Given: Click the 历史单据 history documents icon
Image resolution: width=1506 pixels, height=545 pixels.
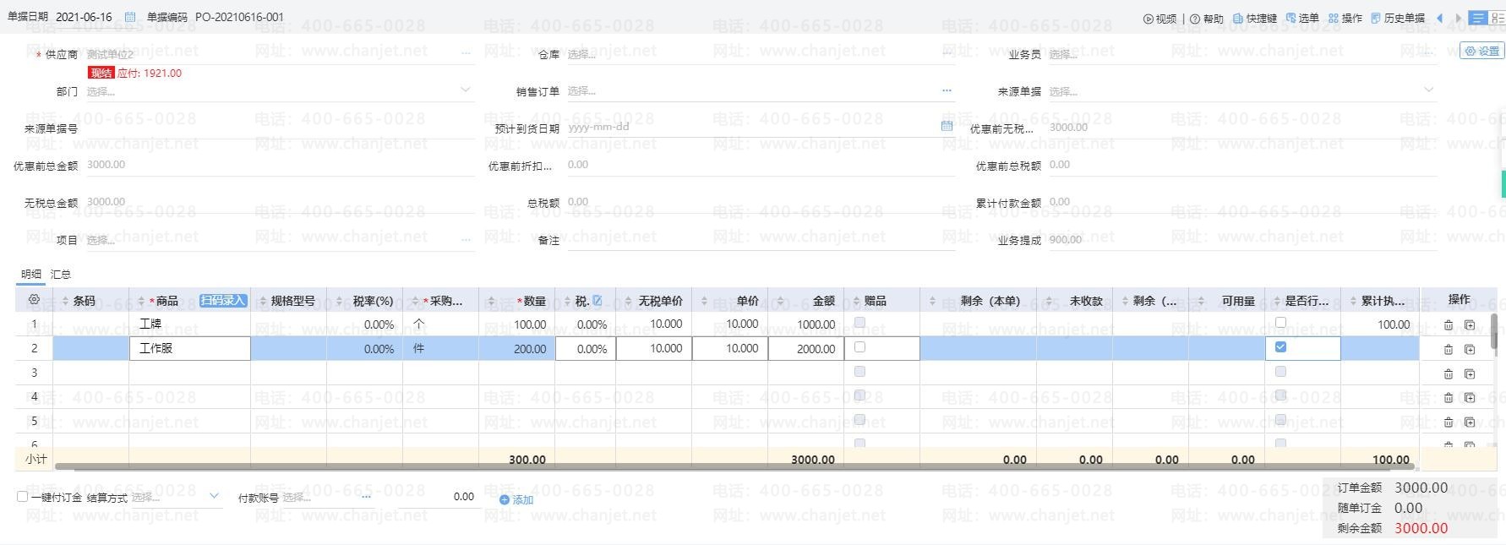Looking at the screenshot, I should point(1376,18).
